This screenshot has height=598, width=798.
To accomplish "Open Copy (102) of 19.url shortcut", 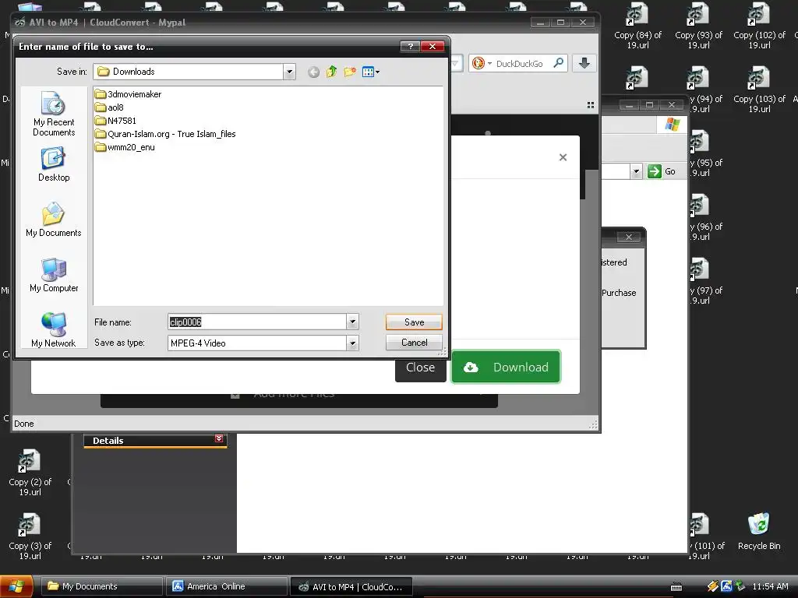I will tap(759, 26).
